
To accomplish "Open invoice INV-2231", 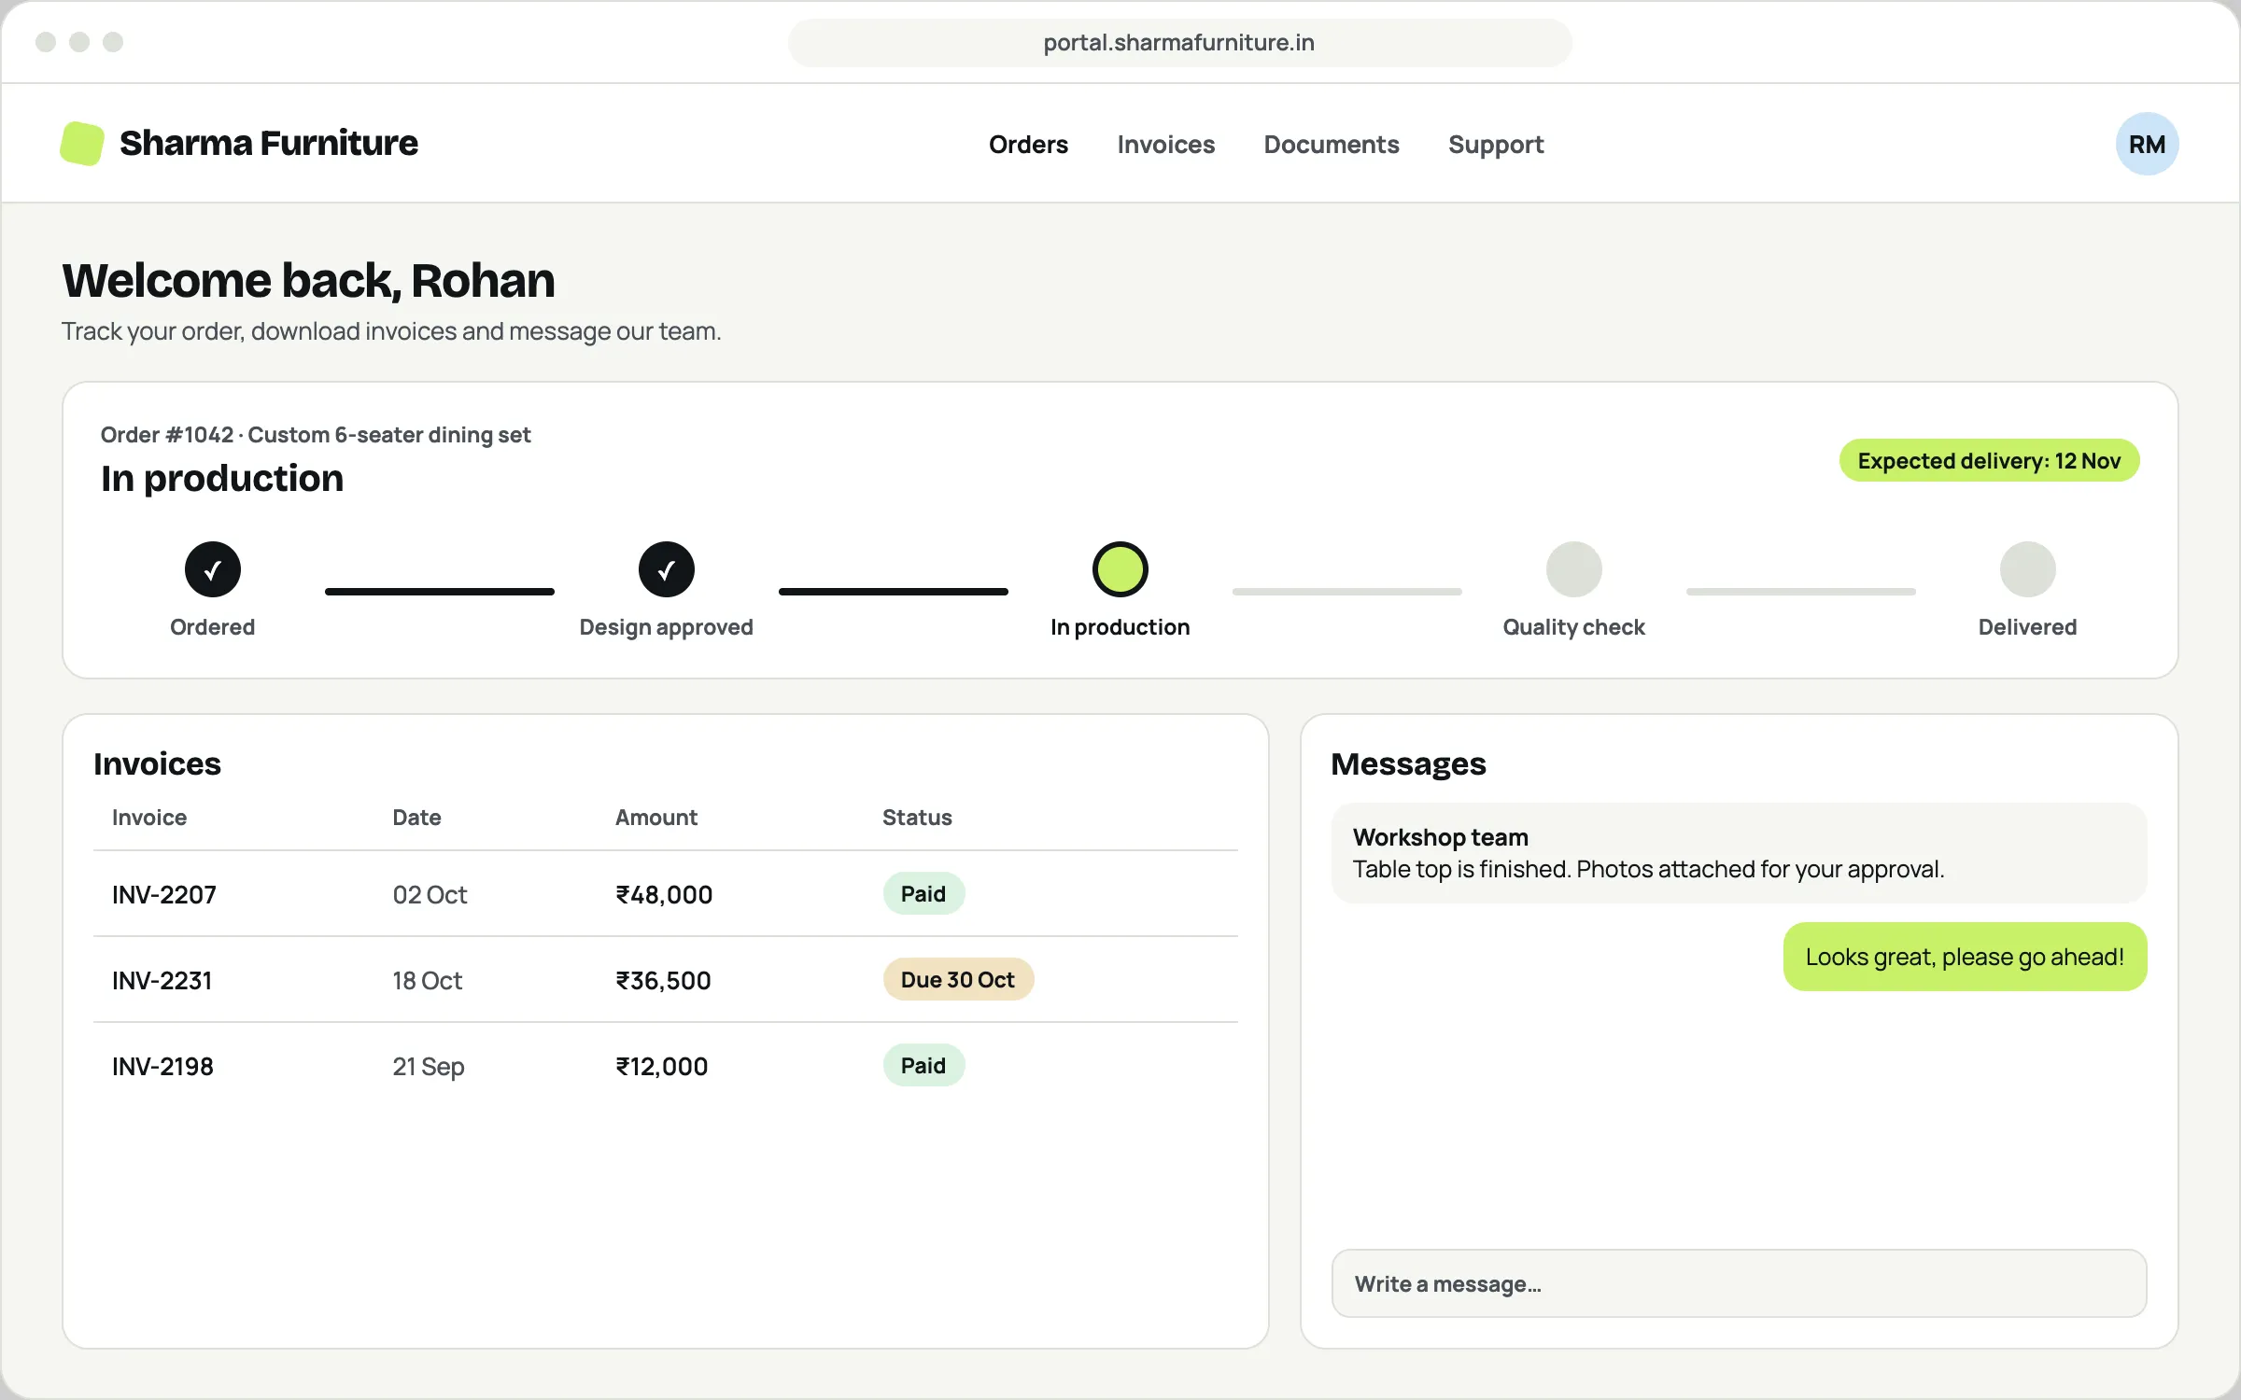I will click(162, 980).
